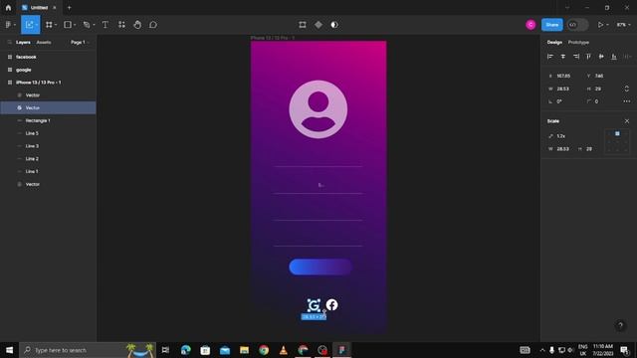Screen dimensions: 637x358
Task: Select the Hand tool
Action: [x=137, y=25]
